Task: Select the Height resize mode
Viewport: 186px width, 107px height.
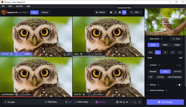Action: click(177, 45)
